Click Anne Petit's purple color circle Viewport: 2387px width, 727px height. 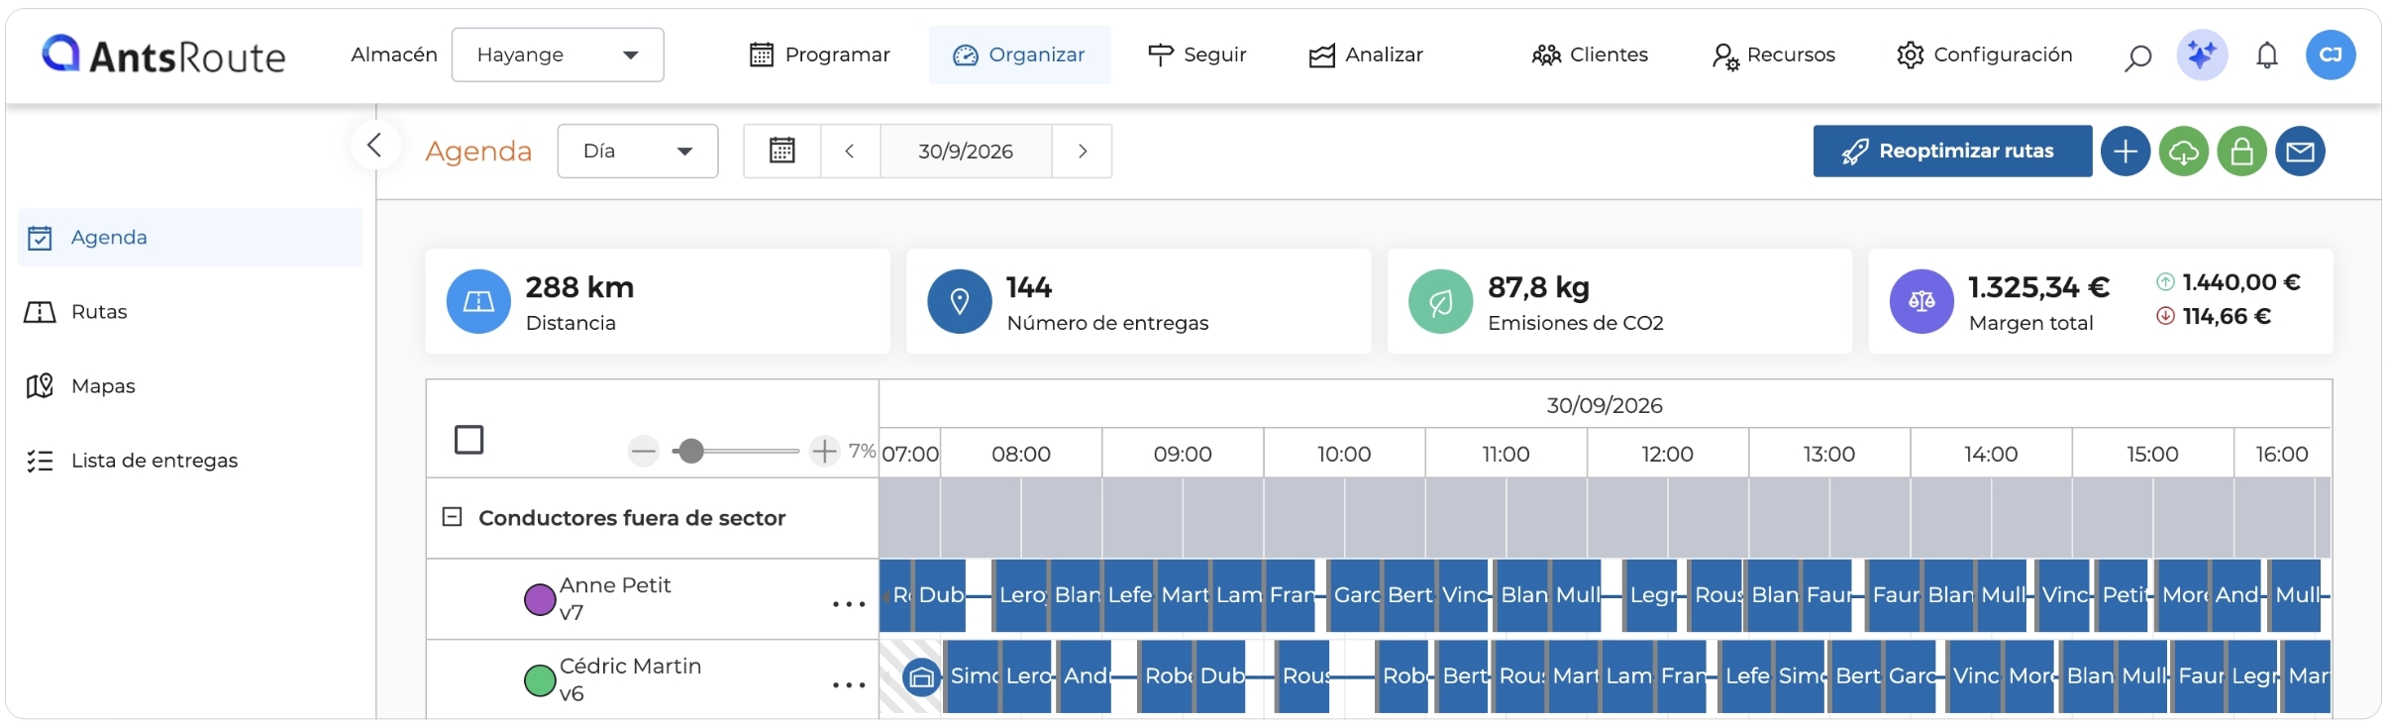pos(540,599)
